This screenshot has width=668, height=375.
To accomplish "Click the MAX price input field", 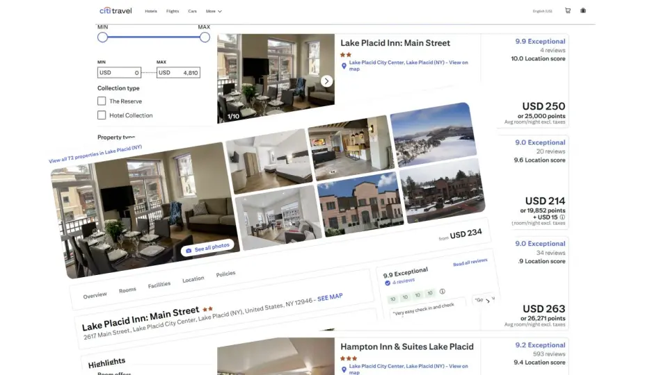I will 179,73.
